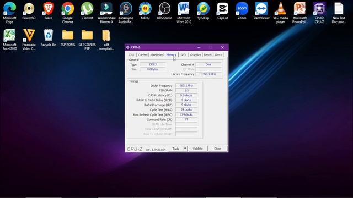This screenshot has width=353, height=198.
Task: Select the New Text Document file
Action: [339, 12]
